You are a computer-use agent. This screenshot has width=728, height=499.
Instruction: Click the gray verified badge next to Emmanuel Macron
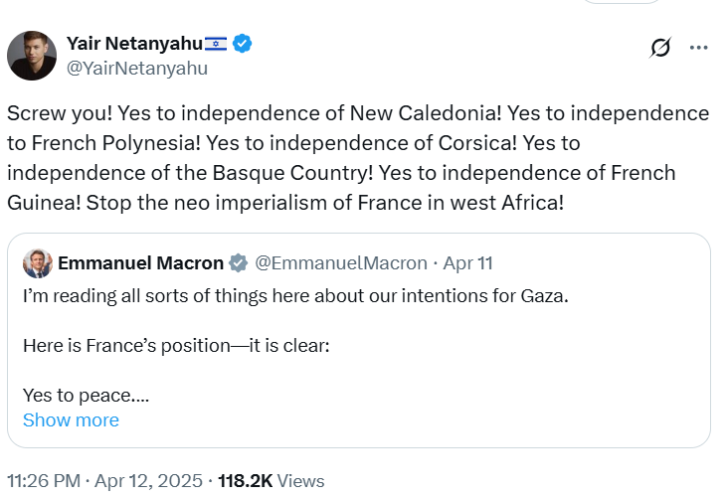pyautogui.click(x=238, y=263)
